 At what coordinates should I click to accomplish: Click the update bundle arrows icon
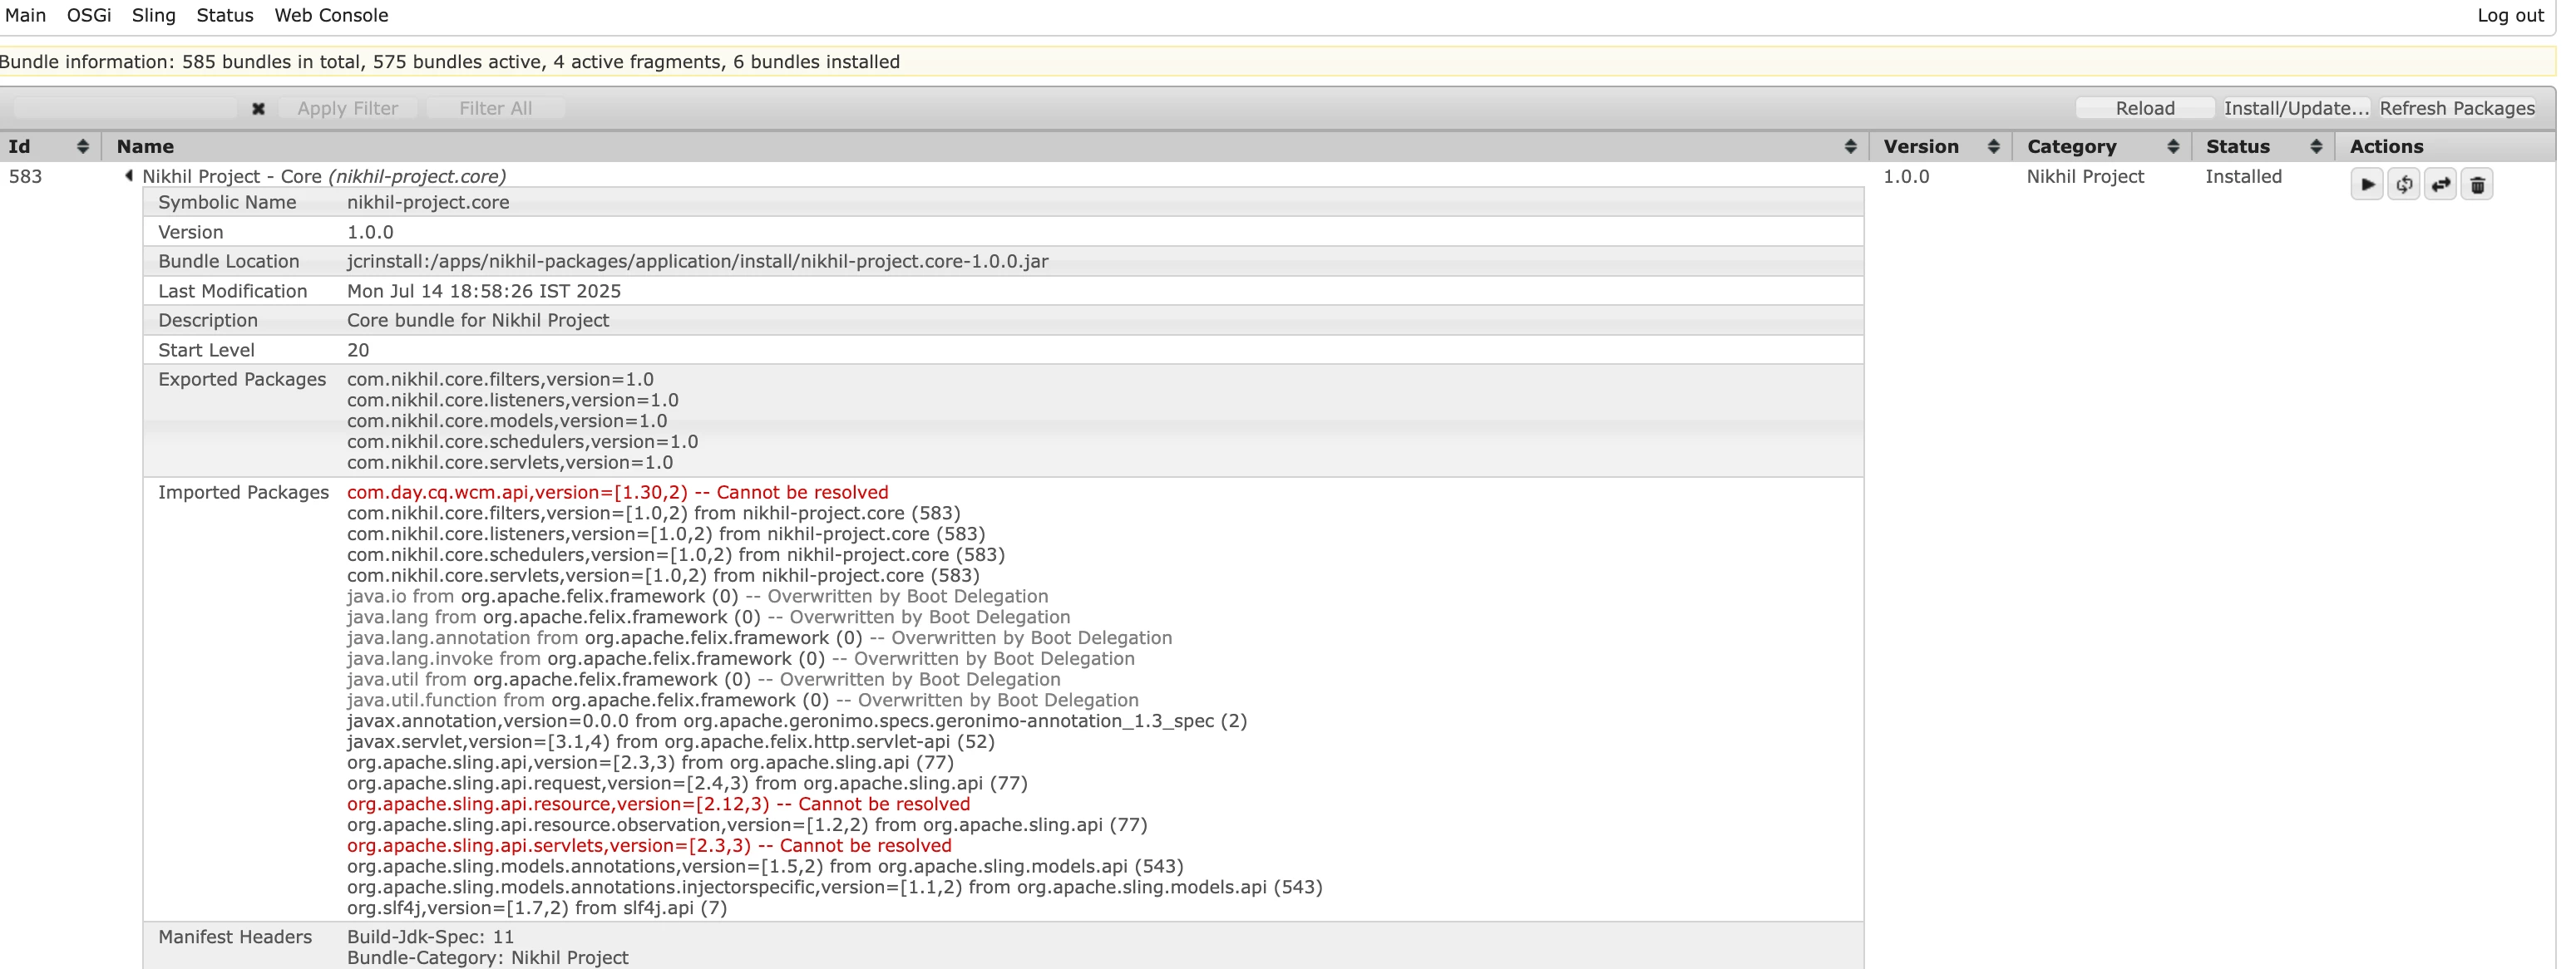pos(2440,184)
